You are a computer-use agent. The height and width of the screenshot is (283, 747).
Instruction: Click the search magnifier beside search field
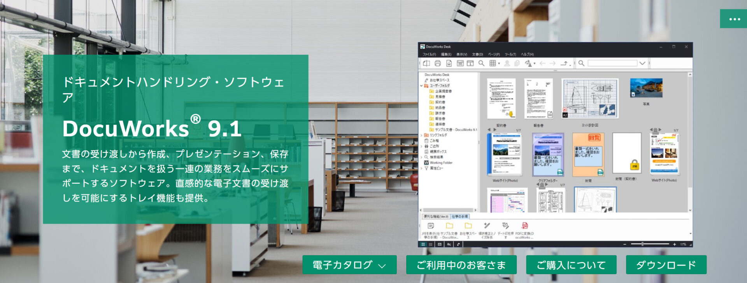pyautogui.click(x=581, y=63)
